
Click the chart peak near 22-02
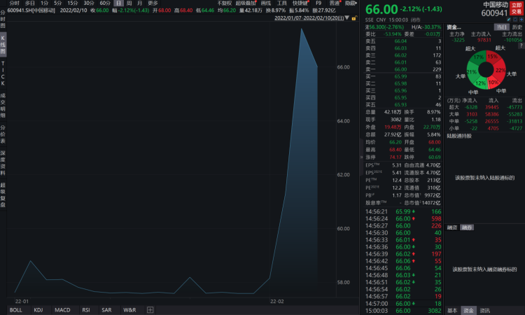[301, 29]
